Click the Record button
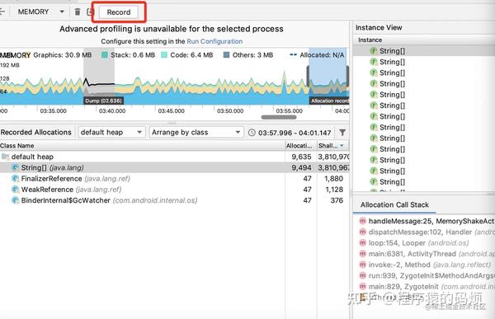 click(119, 12)
